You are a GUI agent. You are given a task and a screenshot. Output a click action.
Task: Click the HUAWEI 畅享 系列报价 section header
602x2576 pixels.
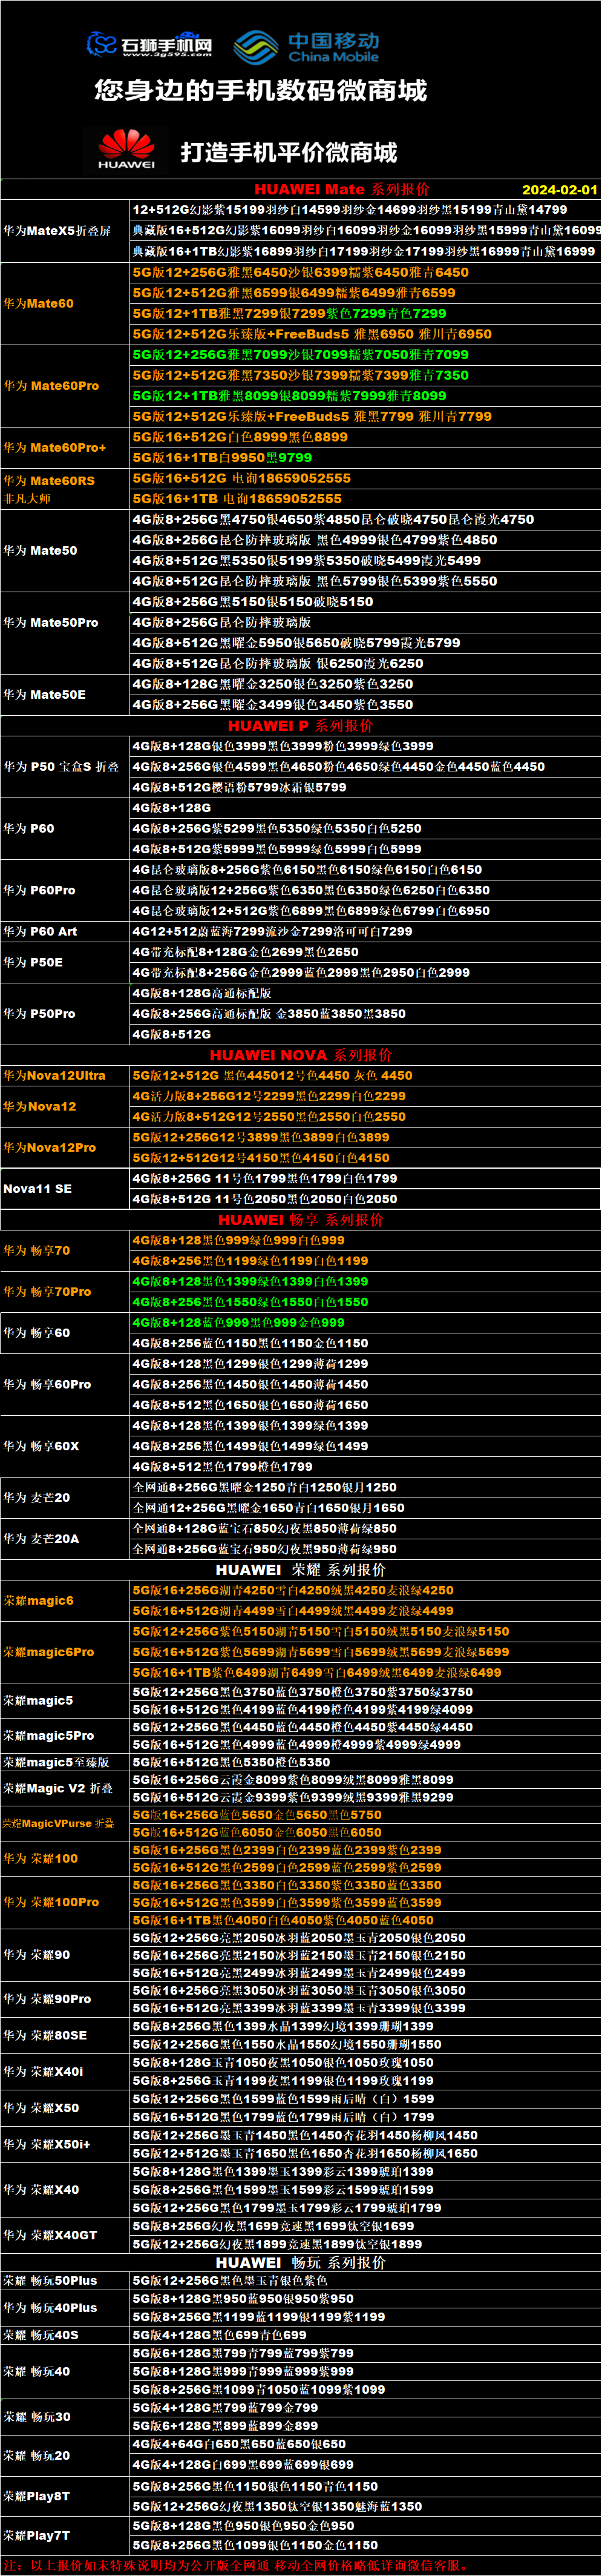[x=301, y=1220]
